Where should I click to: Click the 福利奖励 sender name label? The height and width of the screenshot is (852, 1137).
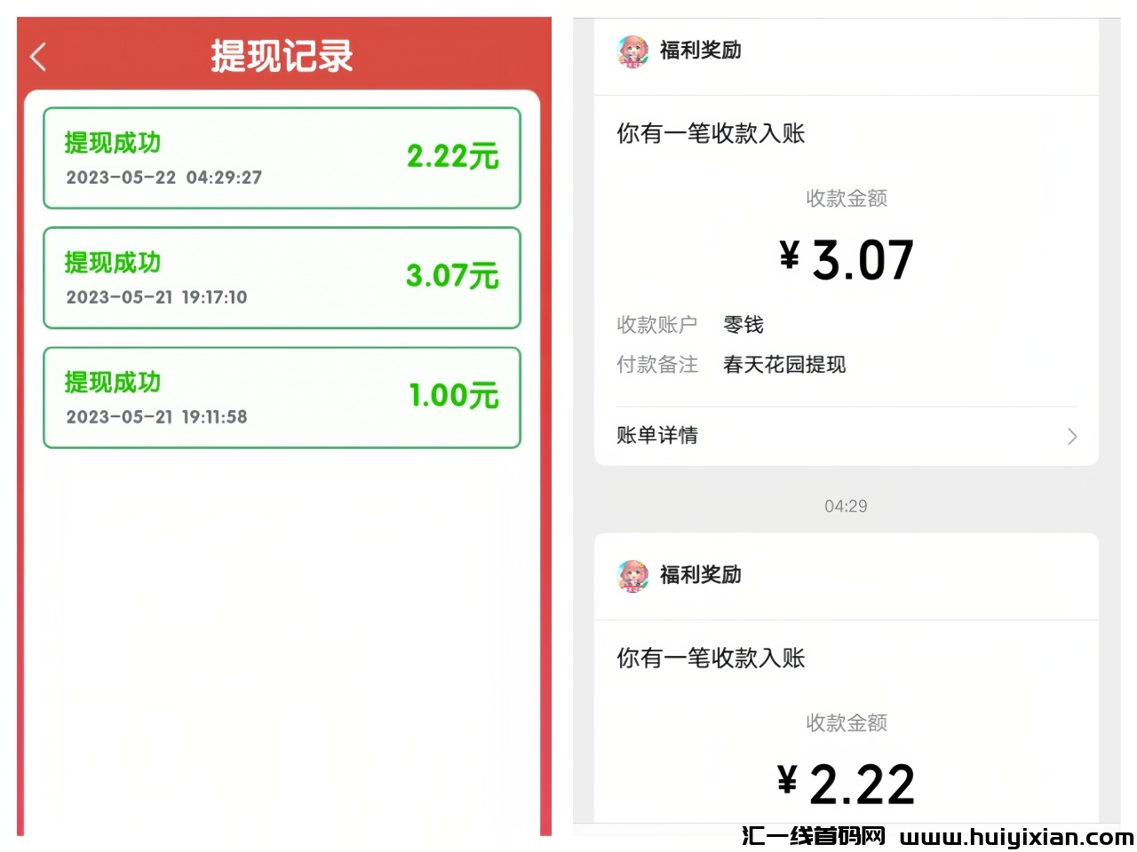[700, 51]
